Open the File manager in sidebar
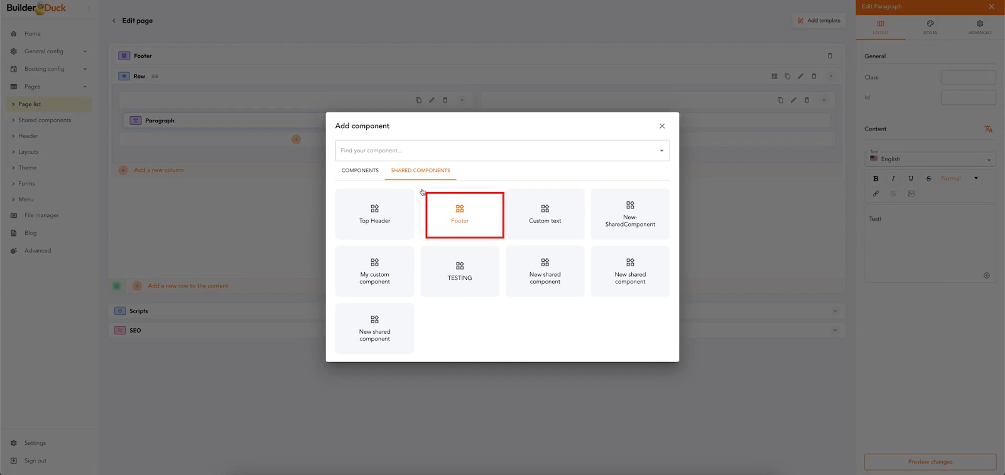 (41, 215)
